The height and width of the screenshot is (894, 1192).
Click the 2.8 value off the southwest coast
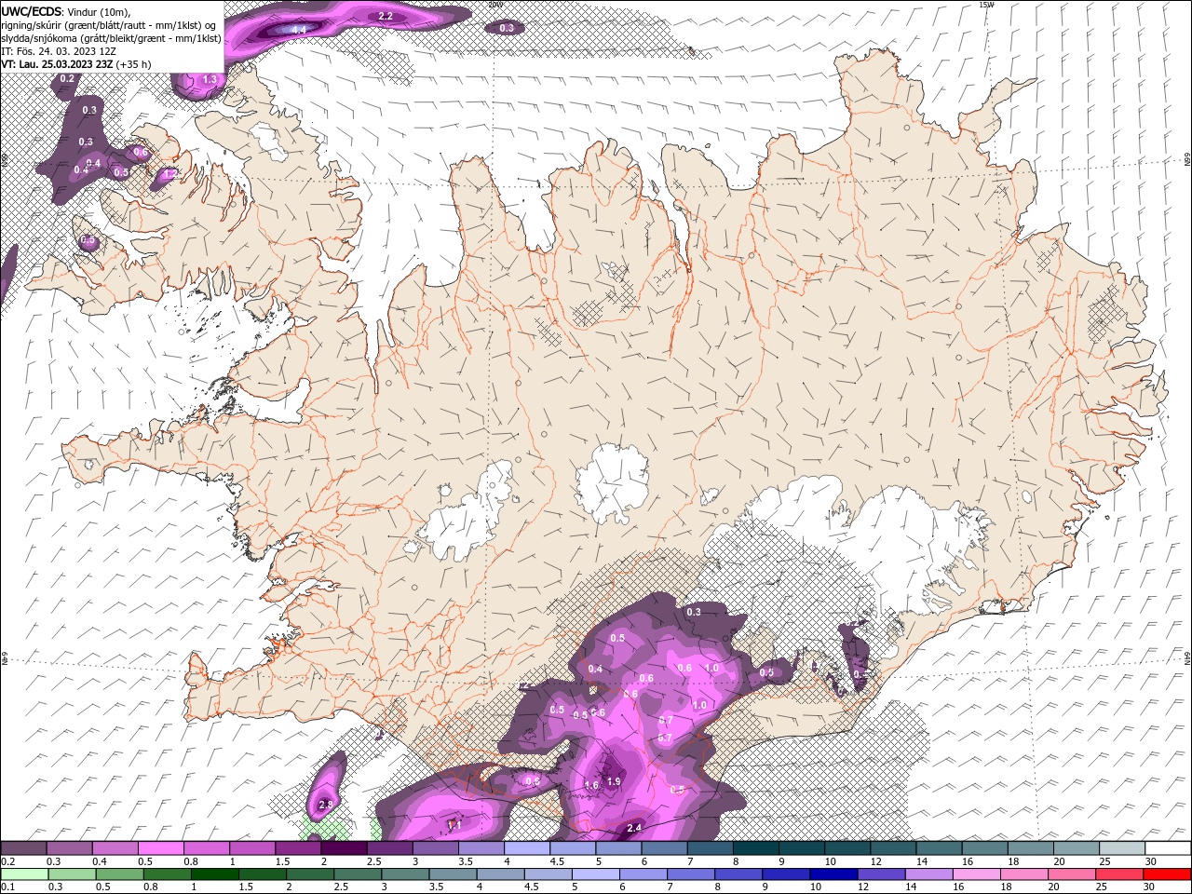[325, 805]
